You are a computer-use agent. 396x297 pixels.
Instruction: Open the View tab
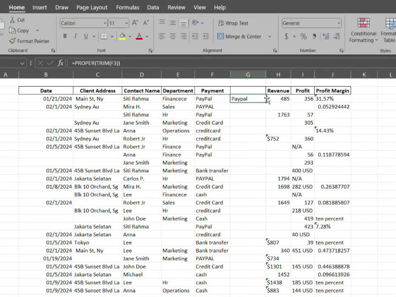(x=200, y=8)
